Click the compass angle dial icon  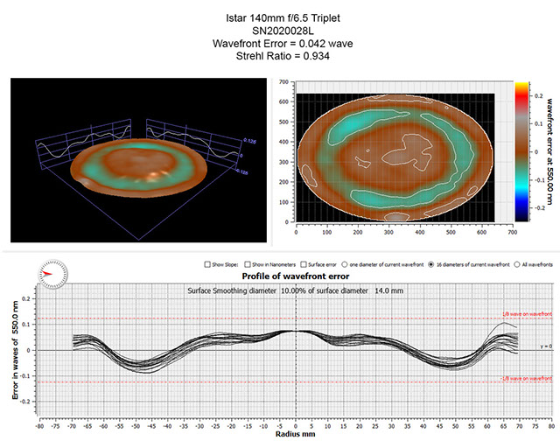[x=49, y=273]
